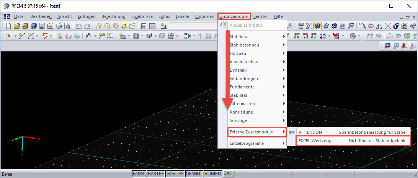418x178 pixels.
Task: Toggle FANG snap in status bar
Action: click(x=139, y=174)
